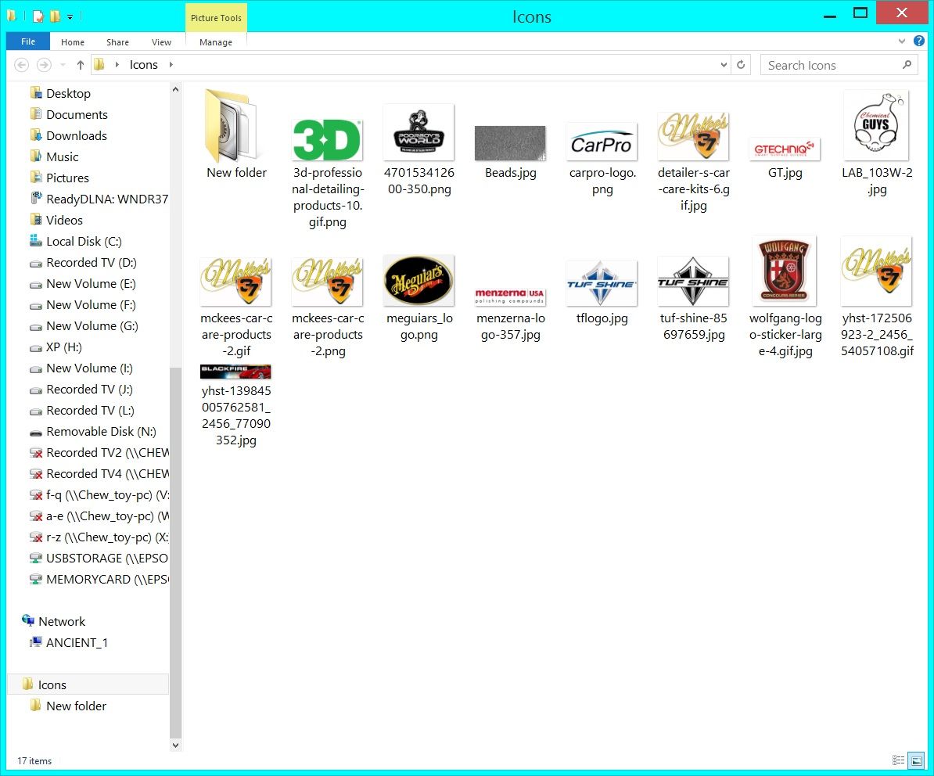The height and width of the screenshot is (776, 934).
Task: Open New Volume (E:) drive
Action: (x=91, y=283)
